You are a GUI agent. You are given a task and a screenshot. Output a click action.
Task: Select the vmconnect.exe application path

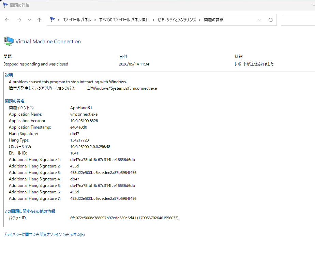(122, 88)
